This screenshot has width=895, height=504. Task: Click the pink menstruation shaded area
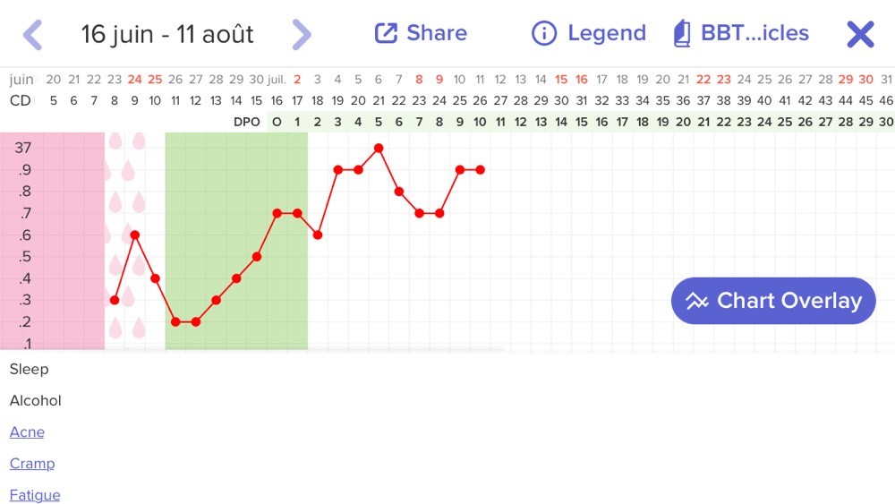click(53, 241)
